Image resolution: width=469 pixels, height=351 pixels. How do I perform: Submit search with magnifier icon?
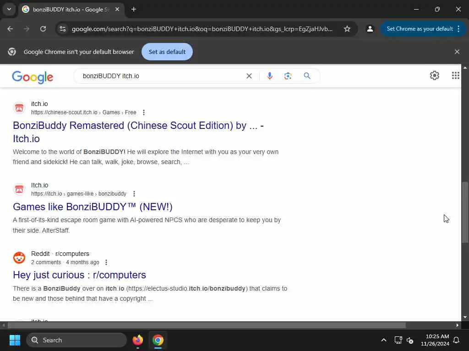307,76
